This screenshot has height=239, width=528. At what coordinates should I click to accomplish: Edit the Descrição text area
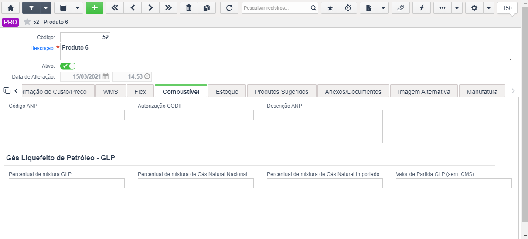[287, 51]
